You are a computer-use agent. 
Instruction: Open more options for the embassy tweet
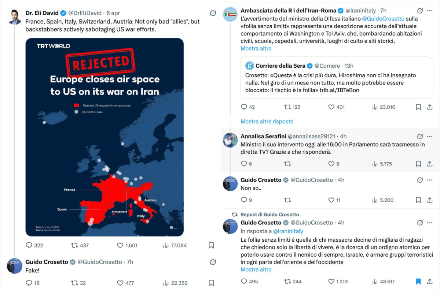click(429, 10)
